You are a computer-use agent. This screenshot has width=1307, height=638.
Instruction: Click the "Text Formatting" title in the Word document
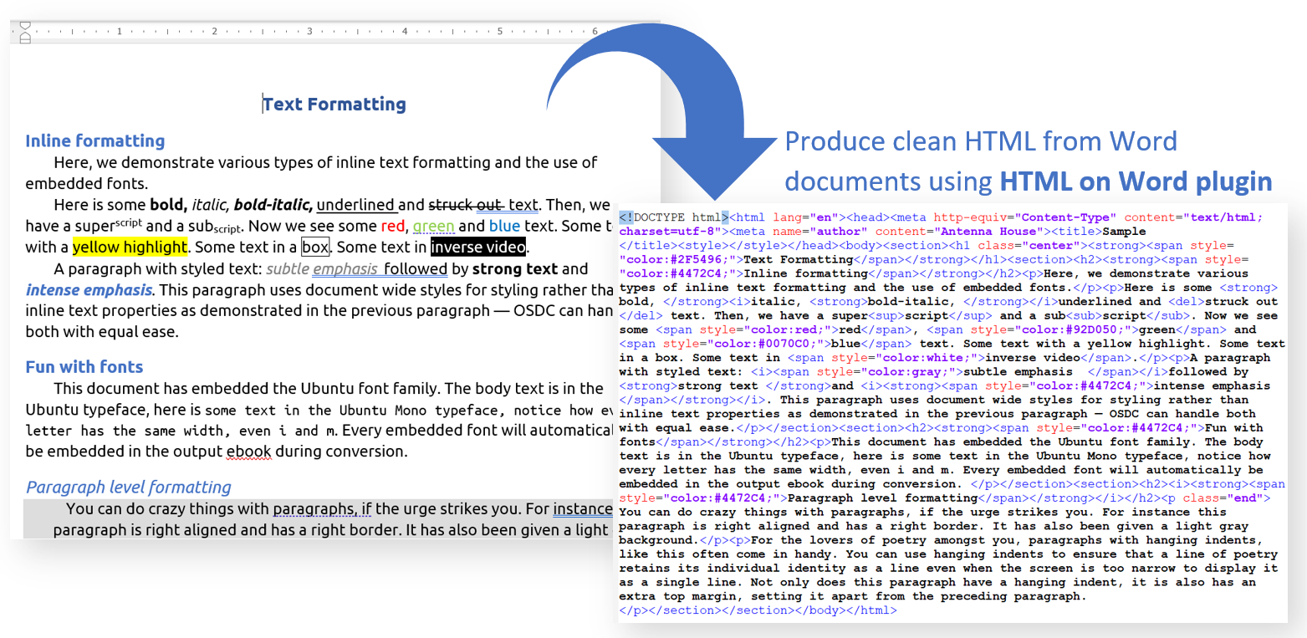click(x=334, y=105)
